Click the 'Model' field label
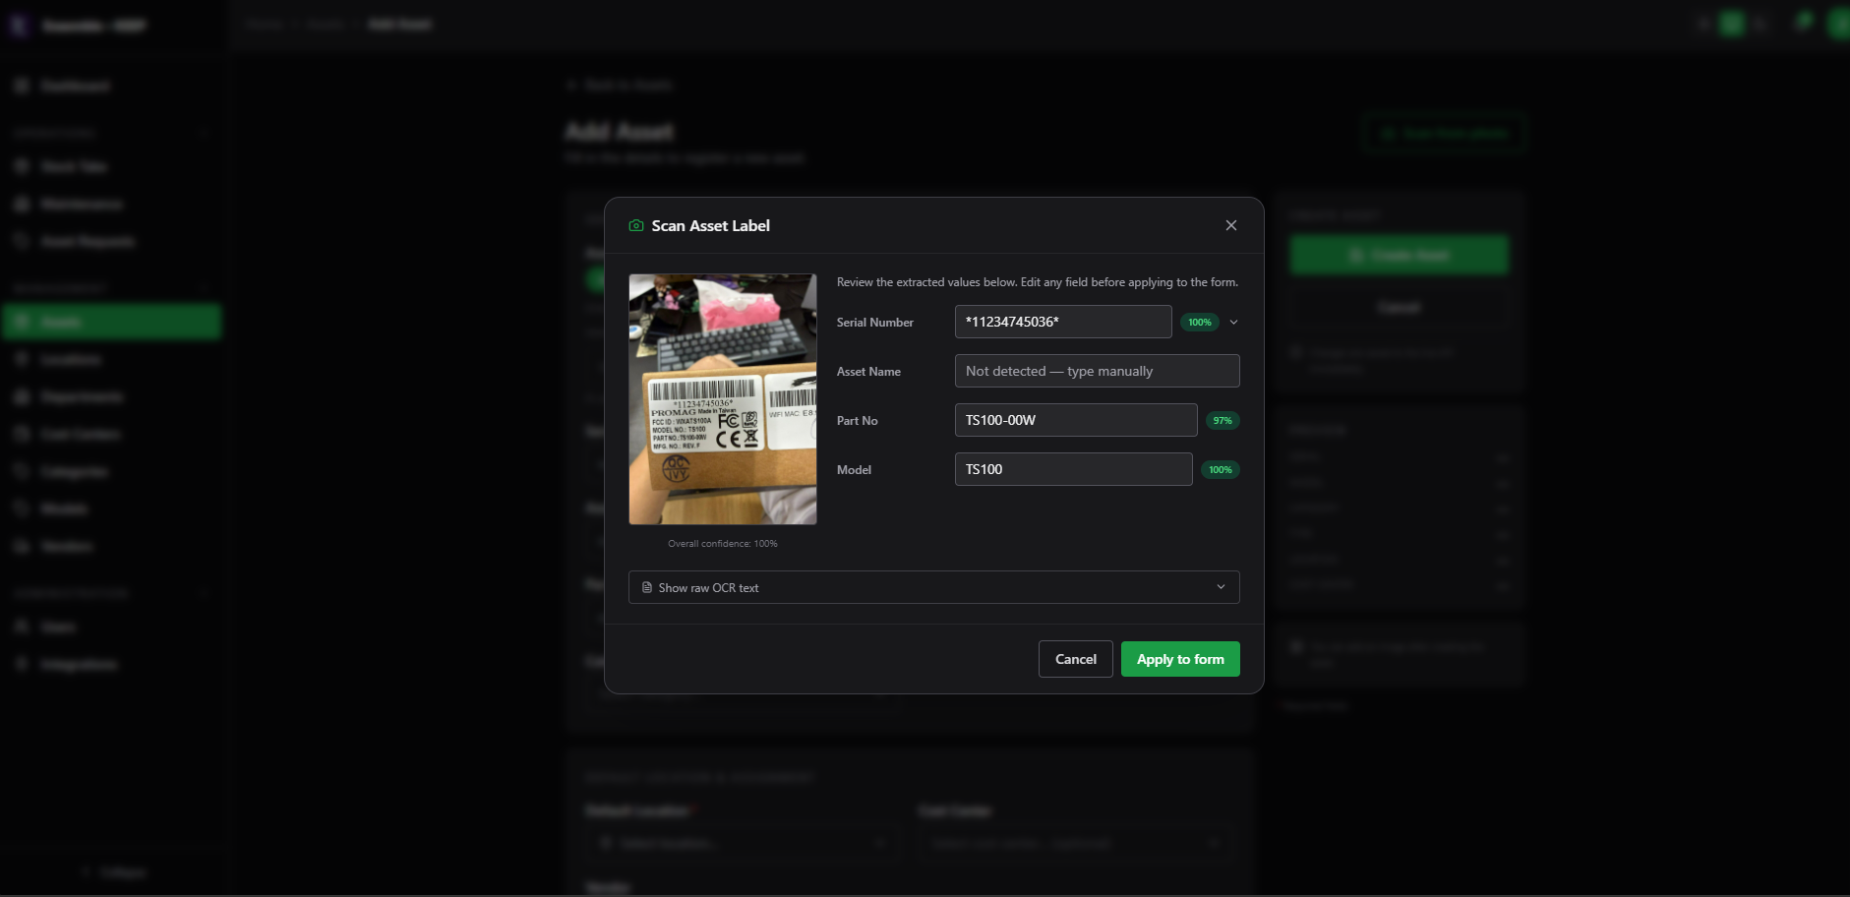The image size is (1850, 897). pos(854,470)
